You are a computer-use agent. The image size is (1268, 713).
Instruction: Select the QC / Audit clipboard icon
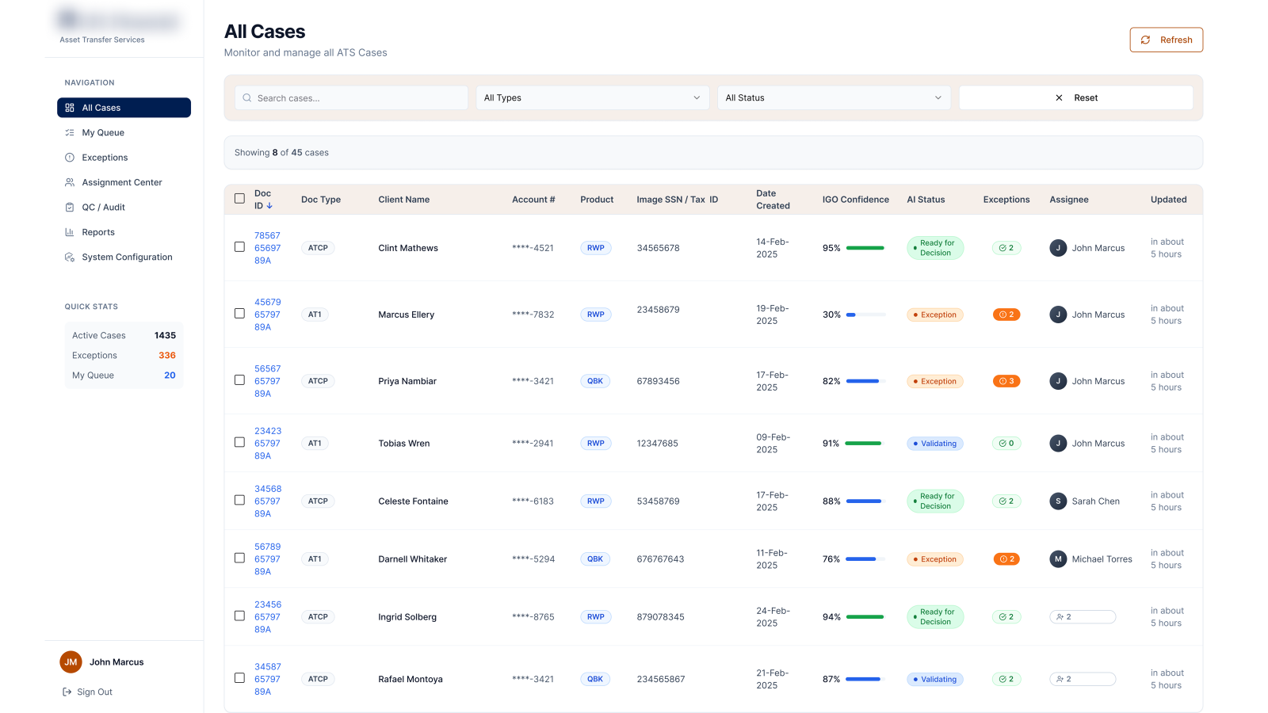pos(70,208)
